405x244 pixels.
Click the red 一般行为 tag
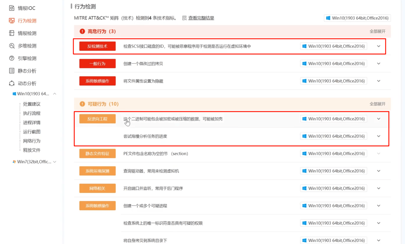[x=97, y=63]
